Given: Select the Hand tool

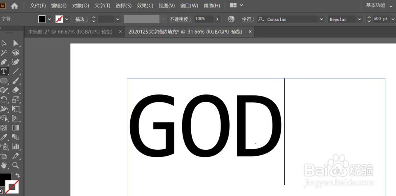Looking at the screenshot, I should tap(4, 165).
